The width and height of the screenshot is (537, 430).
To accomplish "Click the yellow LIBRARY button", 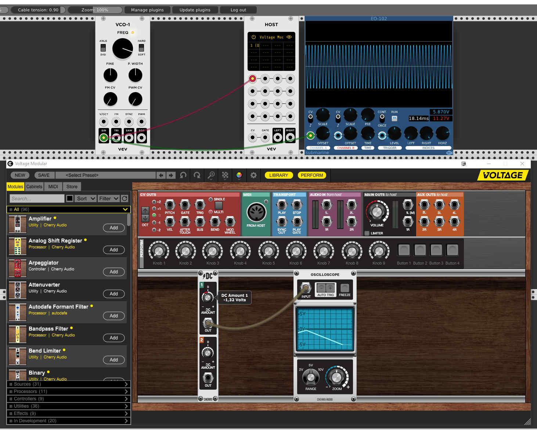I will (x=279, y=175).
